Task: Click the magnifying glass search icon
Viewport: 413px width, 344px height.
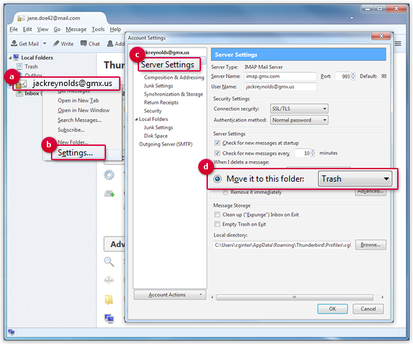Action: pos(109,261)
